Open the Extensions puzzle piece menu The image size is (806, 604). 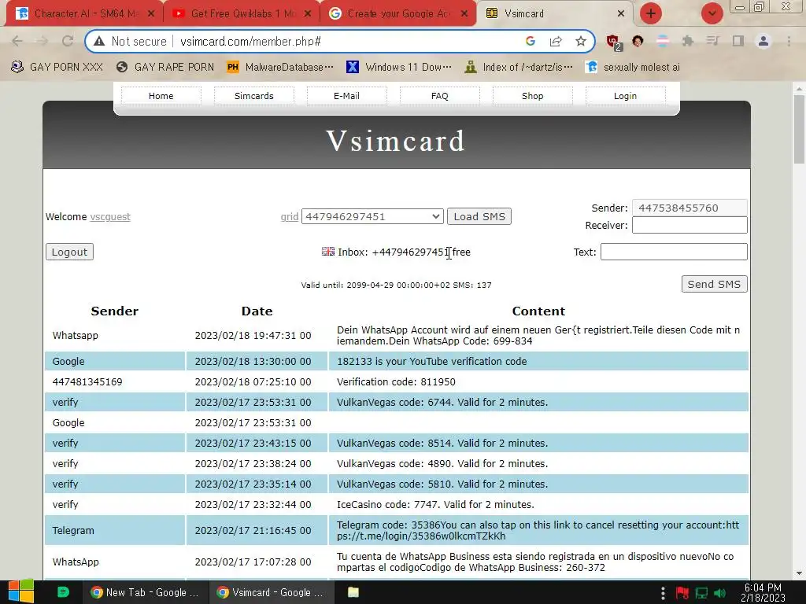pyautogui.click(x=688, y=41)
